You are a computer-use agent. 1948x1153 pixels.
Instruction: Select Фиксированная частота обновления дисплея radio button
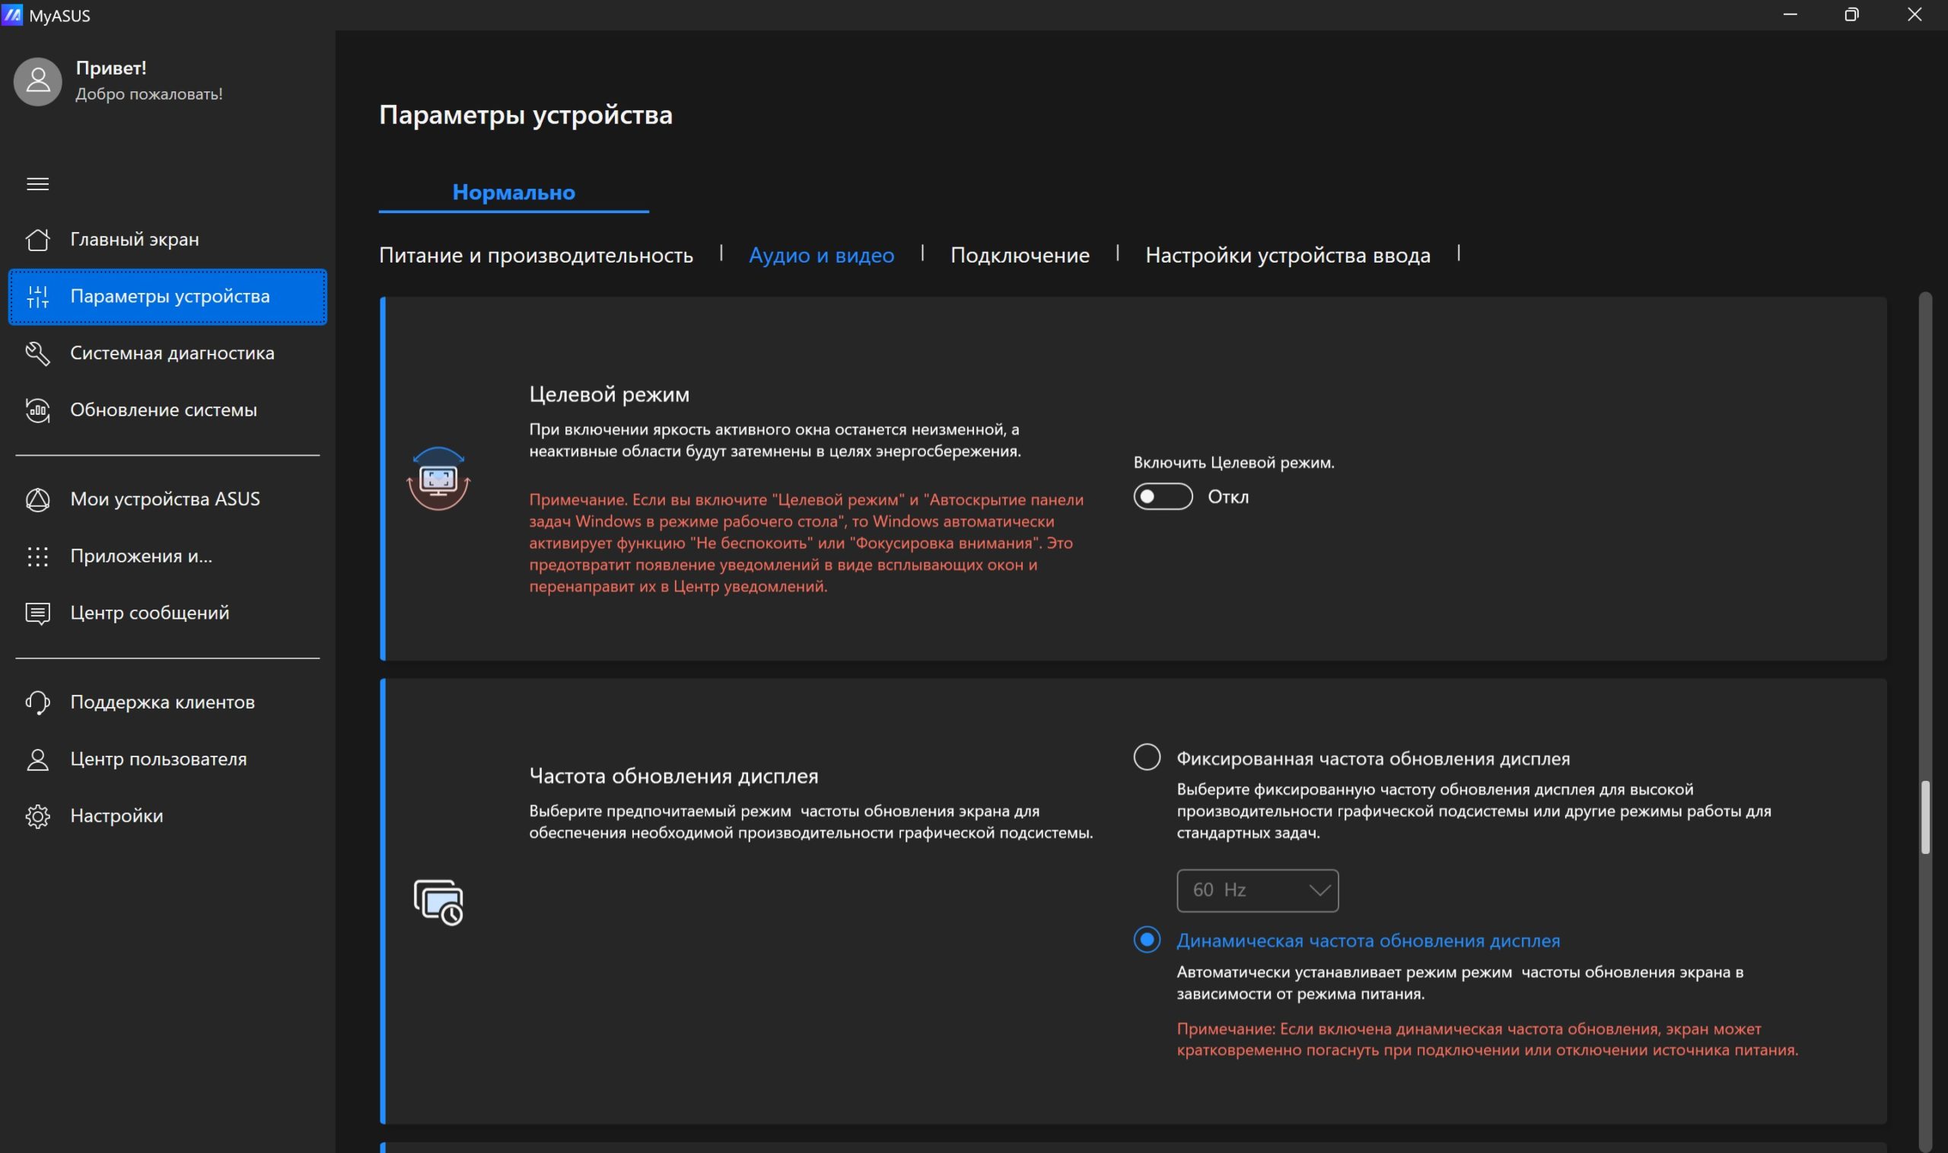click(1147, 756)
